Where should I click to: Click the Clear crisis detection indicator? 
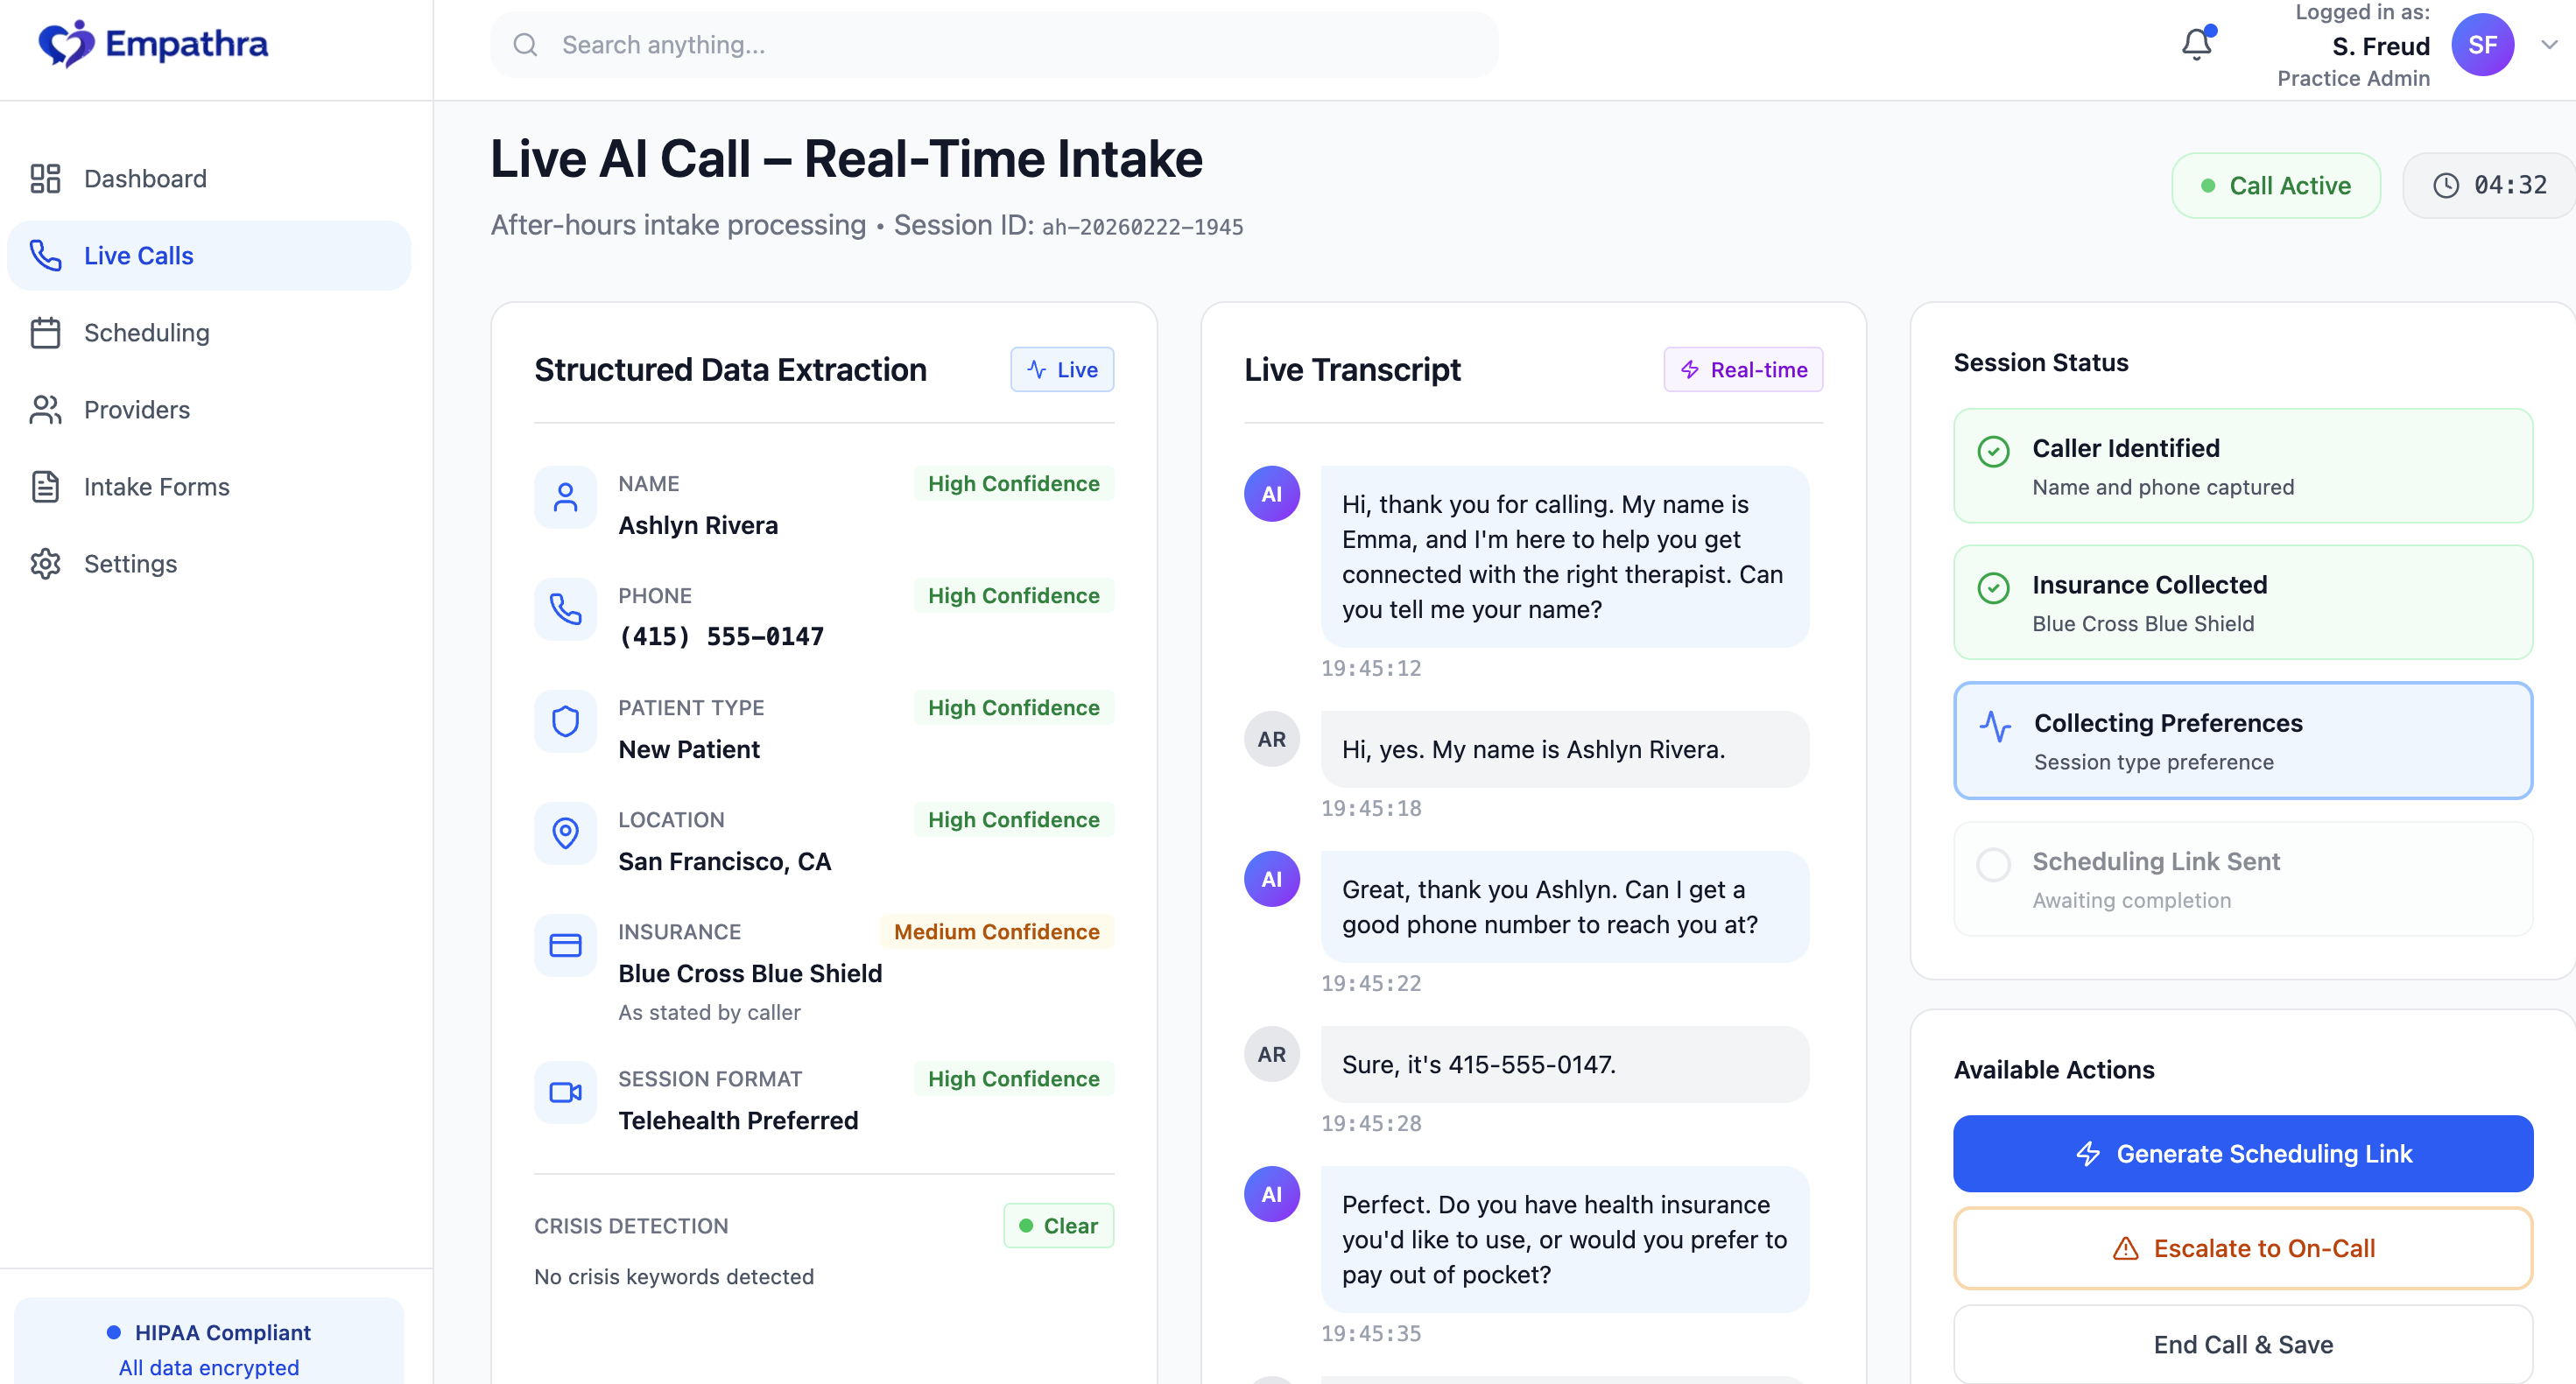tap(1058, 1225)
